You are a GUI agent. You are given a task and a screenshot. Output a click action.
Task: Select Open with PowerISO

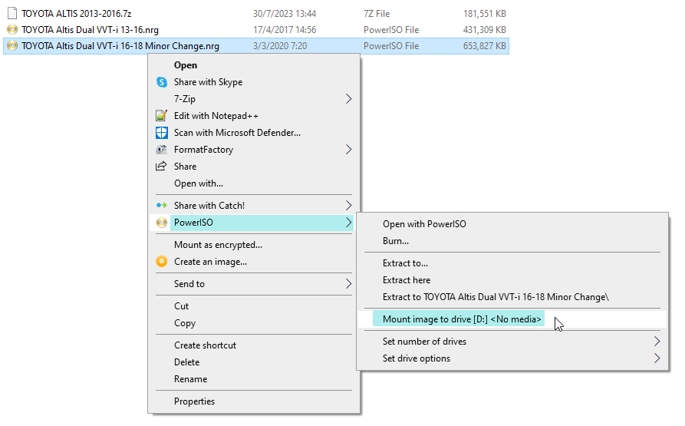tap(424, 224)
